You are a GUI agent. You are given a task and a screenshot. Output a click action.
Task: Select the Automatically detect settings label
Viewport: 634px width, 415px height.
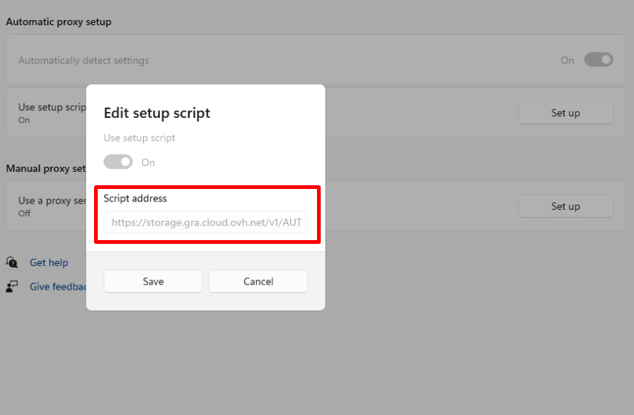click(84, 61)
